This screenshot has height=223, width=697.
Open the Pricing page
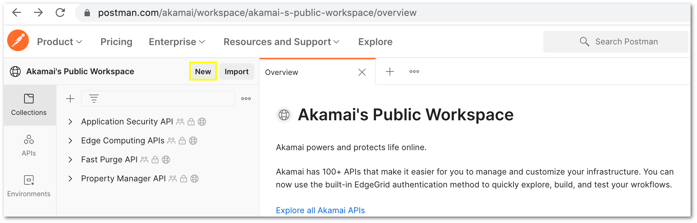click(116, 42)
